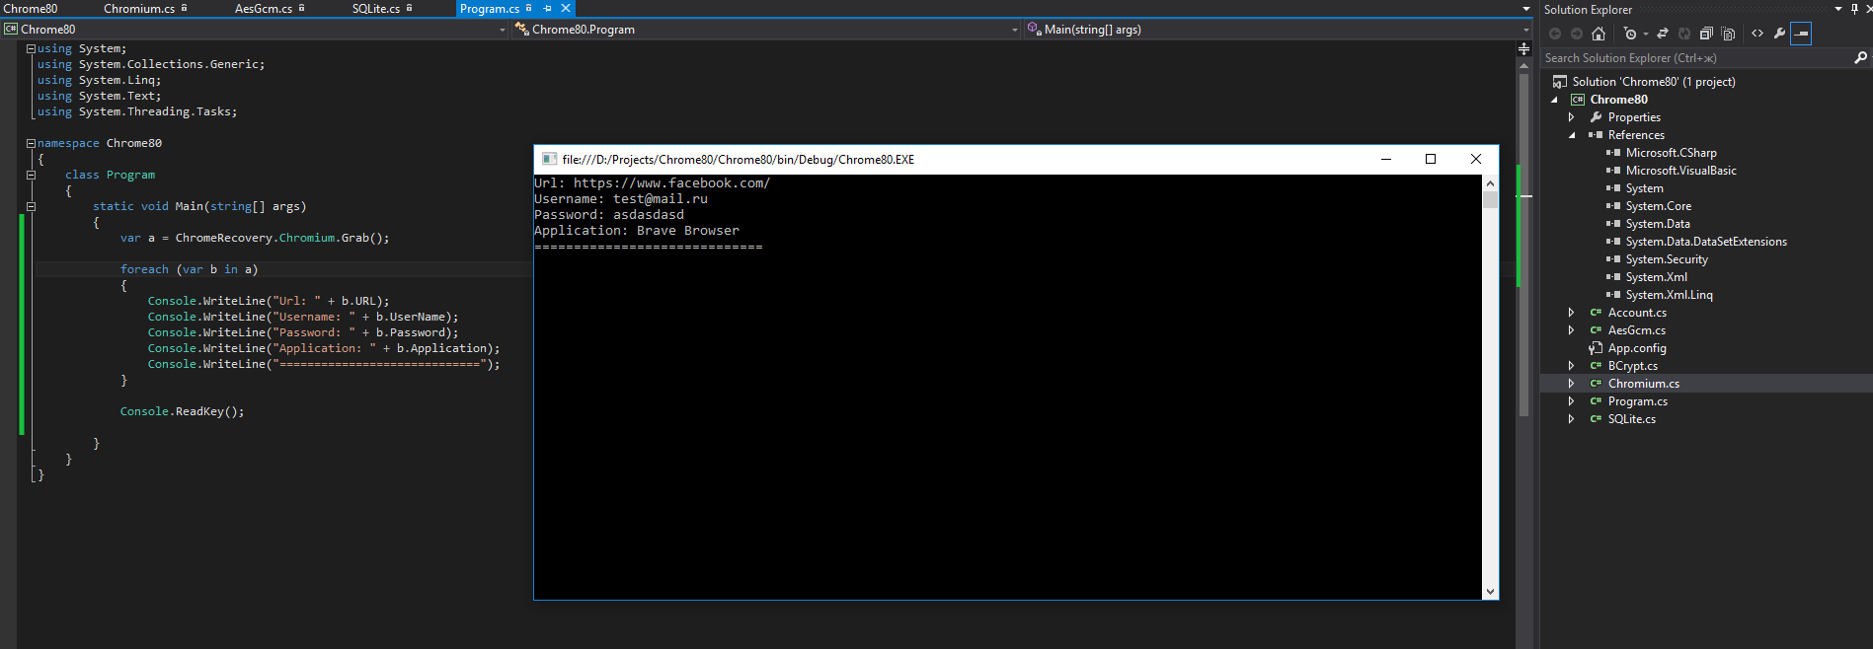
Task: Click the References node icon
Action: 1596,135
